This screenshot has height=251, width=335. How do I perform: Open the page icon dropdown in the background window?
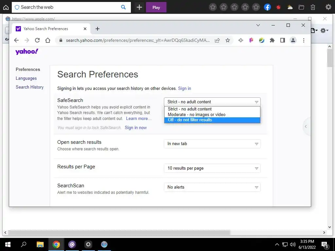[314, 30]
